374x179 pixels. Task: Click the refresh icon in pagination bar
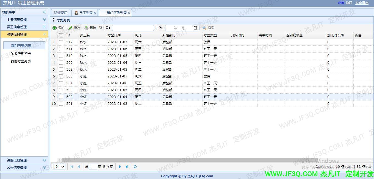click(x=135, y=166)
